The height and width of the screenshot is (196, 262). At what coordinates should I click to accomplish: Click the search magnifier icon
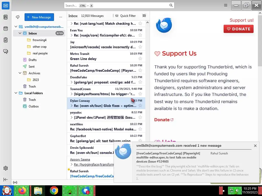point(171,5)
